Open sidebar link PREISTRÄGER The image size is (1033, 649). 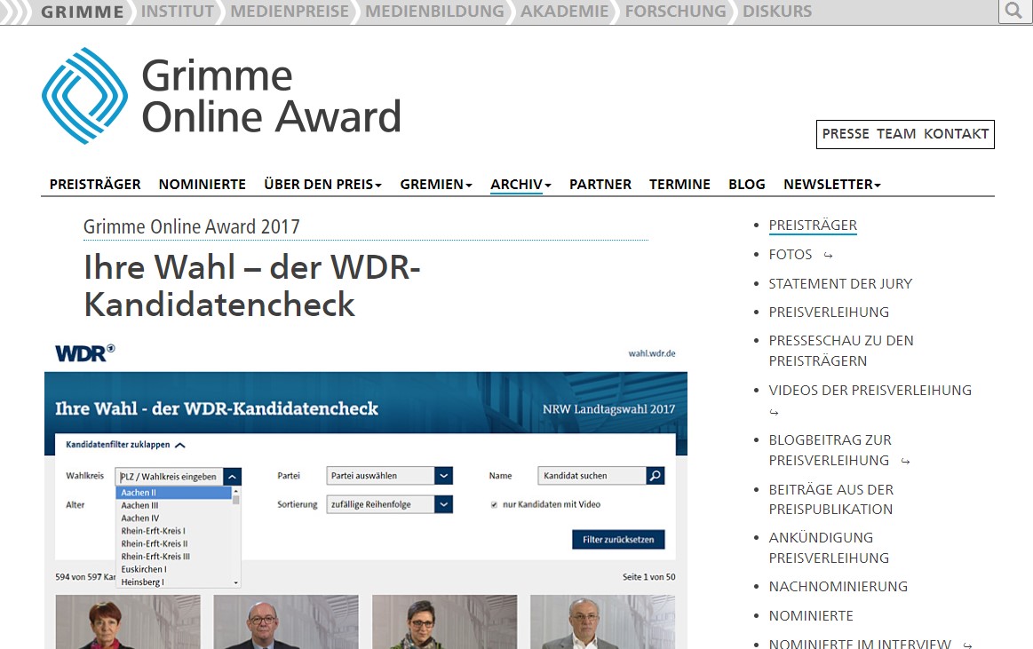tap(813, 226)
